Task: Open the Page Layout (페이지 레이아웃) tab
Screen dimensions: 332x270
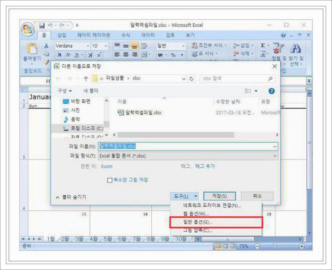Action: click(94, 35)
